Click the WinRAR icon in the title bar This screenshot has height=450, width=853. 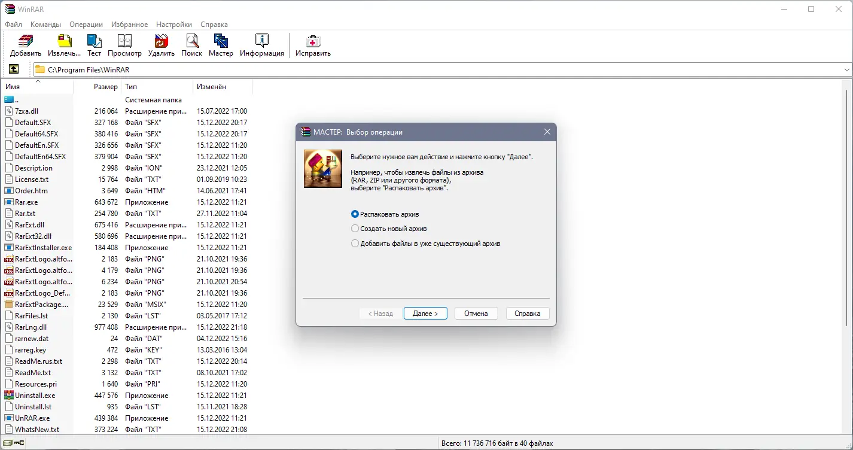10,9
